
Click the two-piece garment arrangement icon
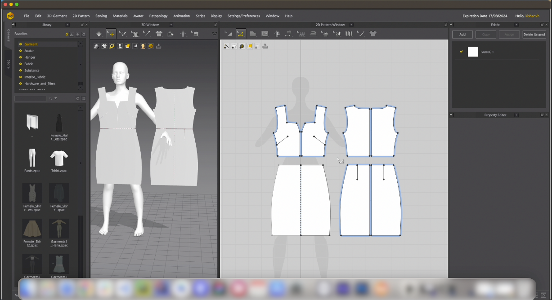click(159, 34)
